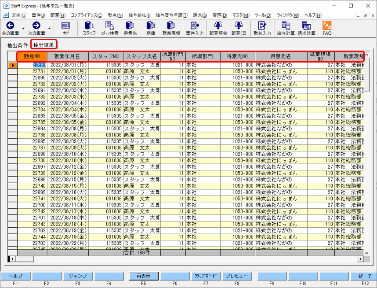Click the vertical scrollbar up arrow
This screenshot has height=288, width=377.
click(366, 55)
